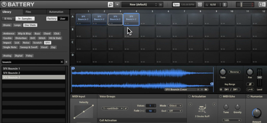Click the Key Range D#1 / D#1 field
Image resolution: width=267 pixels, height=123 pixels.
(x=230, y=89)
